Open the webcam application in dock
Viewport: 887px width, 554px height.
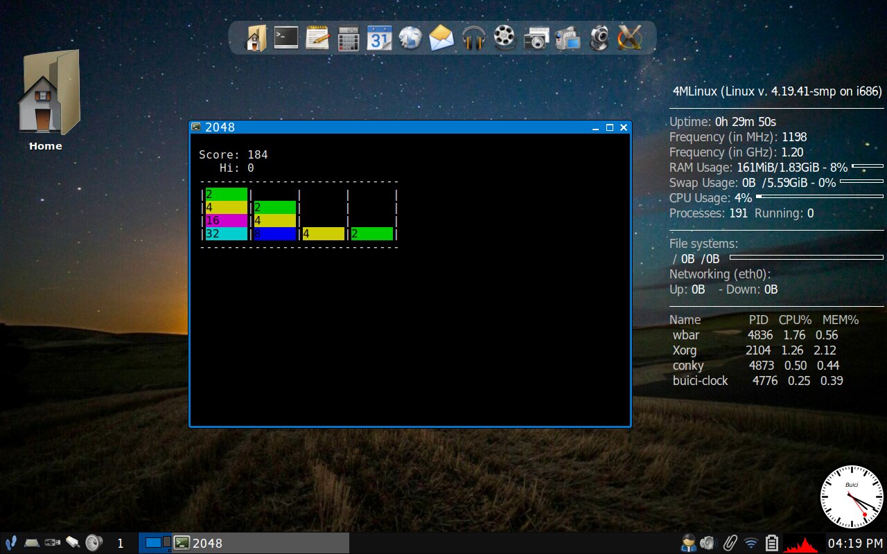click(x=599, y=37)
